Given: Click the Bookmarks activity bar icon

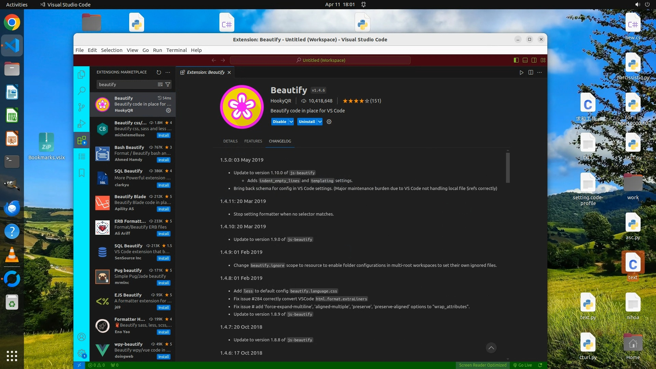Looking at the screenshot, I should click(81, 173).
